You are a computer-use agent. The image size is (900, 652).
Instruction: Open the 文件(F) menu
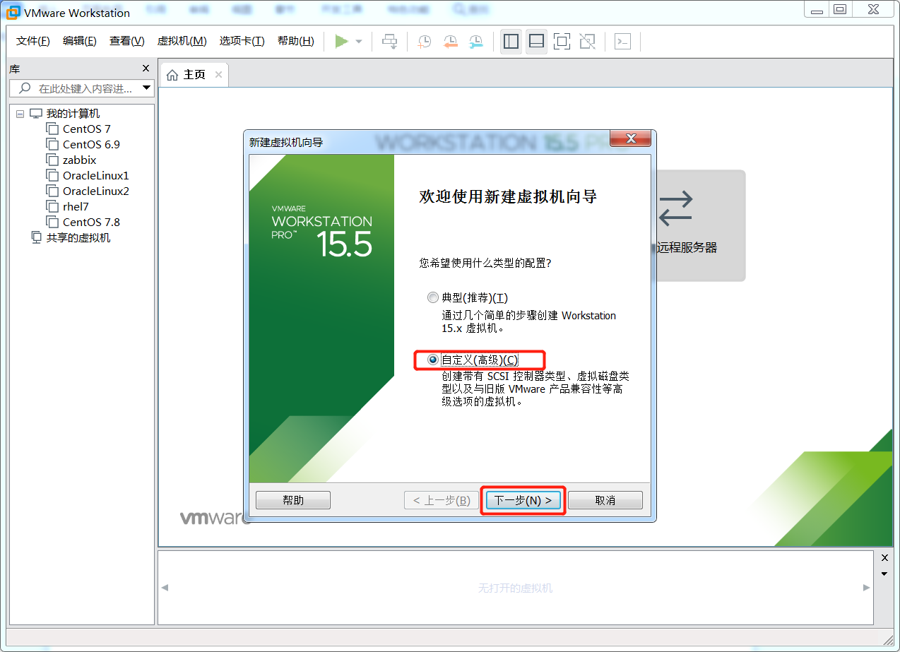pyautogui.click(x=33, y=41)
